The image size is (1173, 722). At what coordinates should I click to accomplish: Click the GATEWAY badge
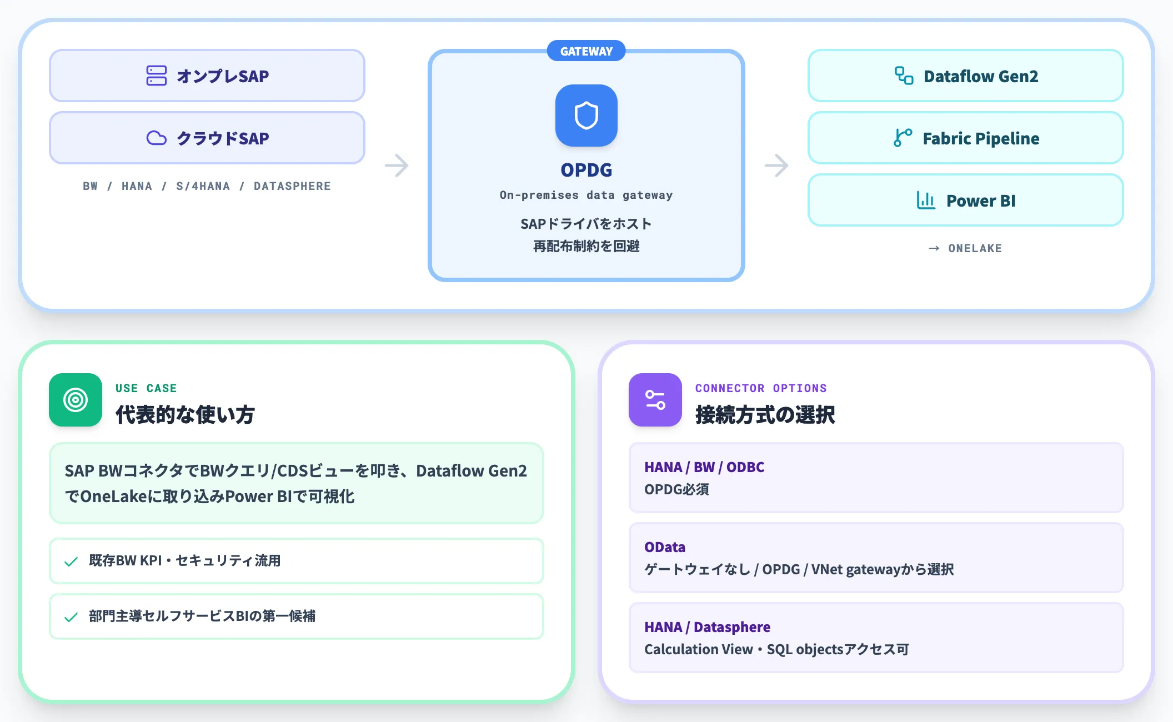coord(586,51)
